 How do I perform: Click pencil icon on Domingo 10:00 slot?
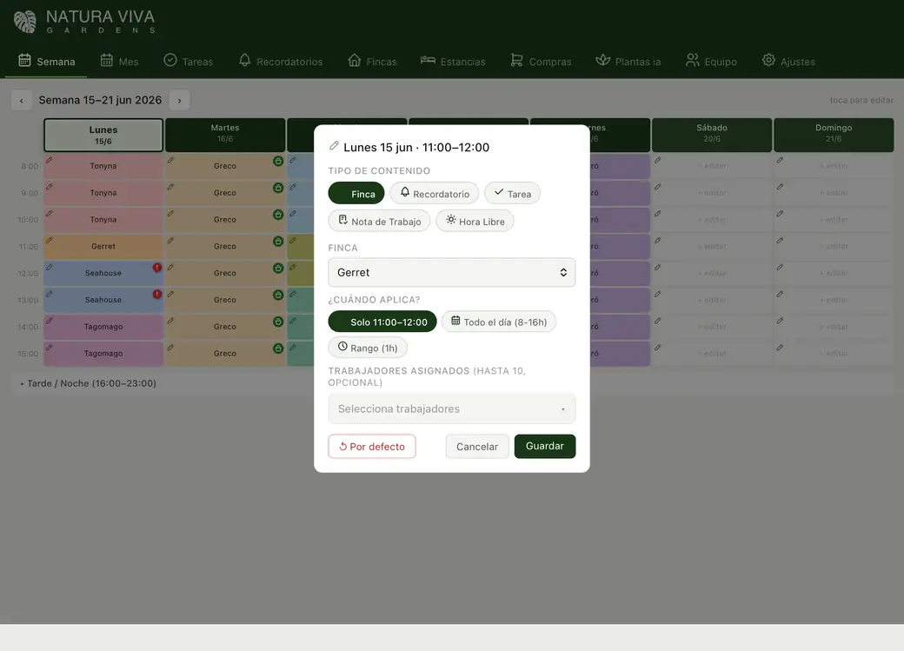coord(780,213)
